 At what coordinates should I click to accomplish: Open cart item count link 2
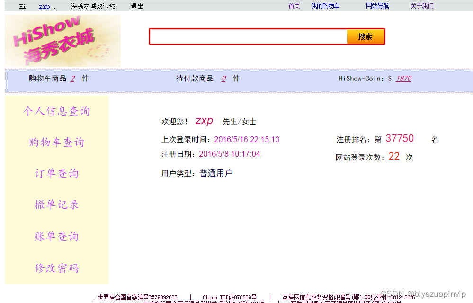tap(73, 79)
